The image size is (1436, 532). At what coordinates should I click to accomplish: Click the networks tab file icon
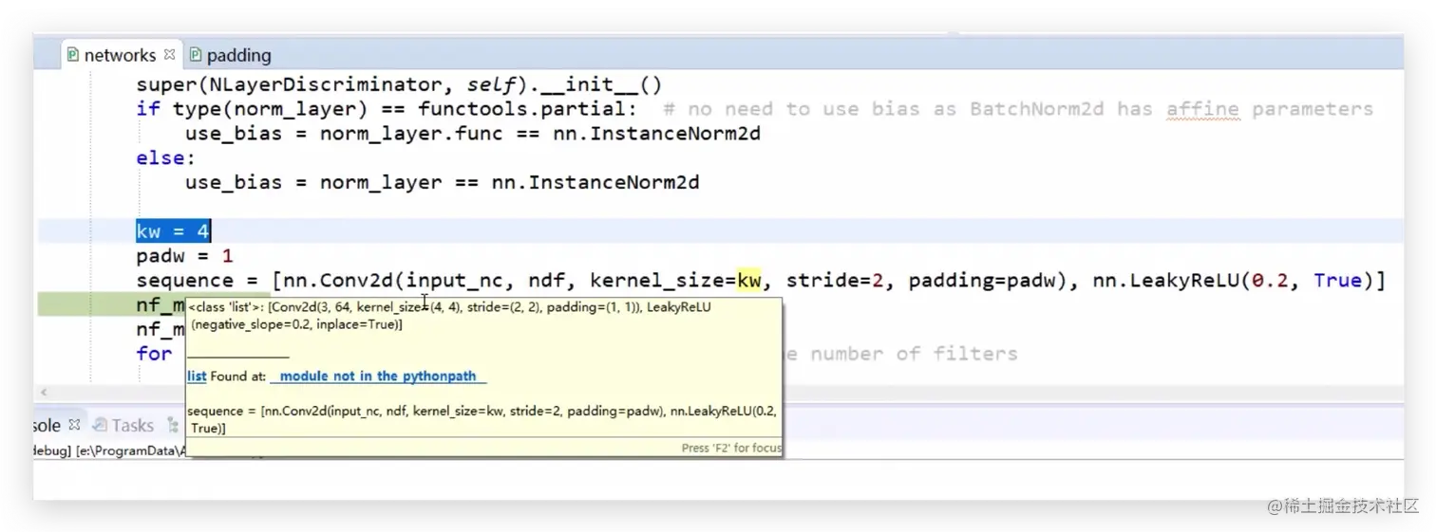pos(73,55)
